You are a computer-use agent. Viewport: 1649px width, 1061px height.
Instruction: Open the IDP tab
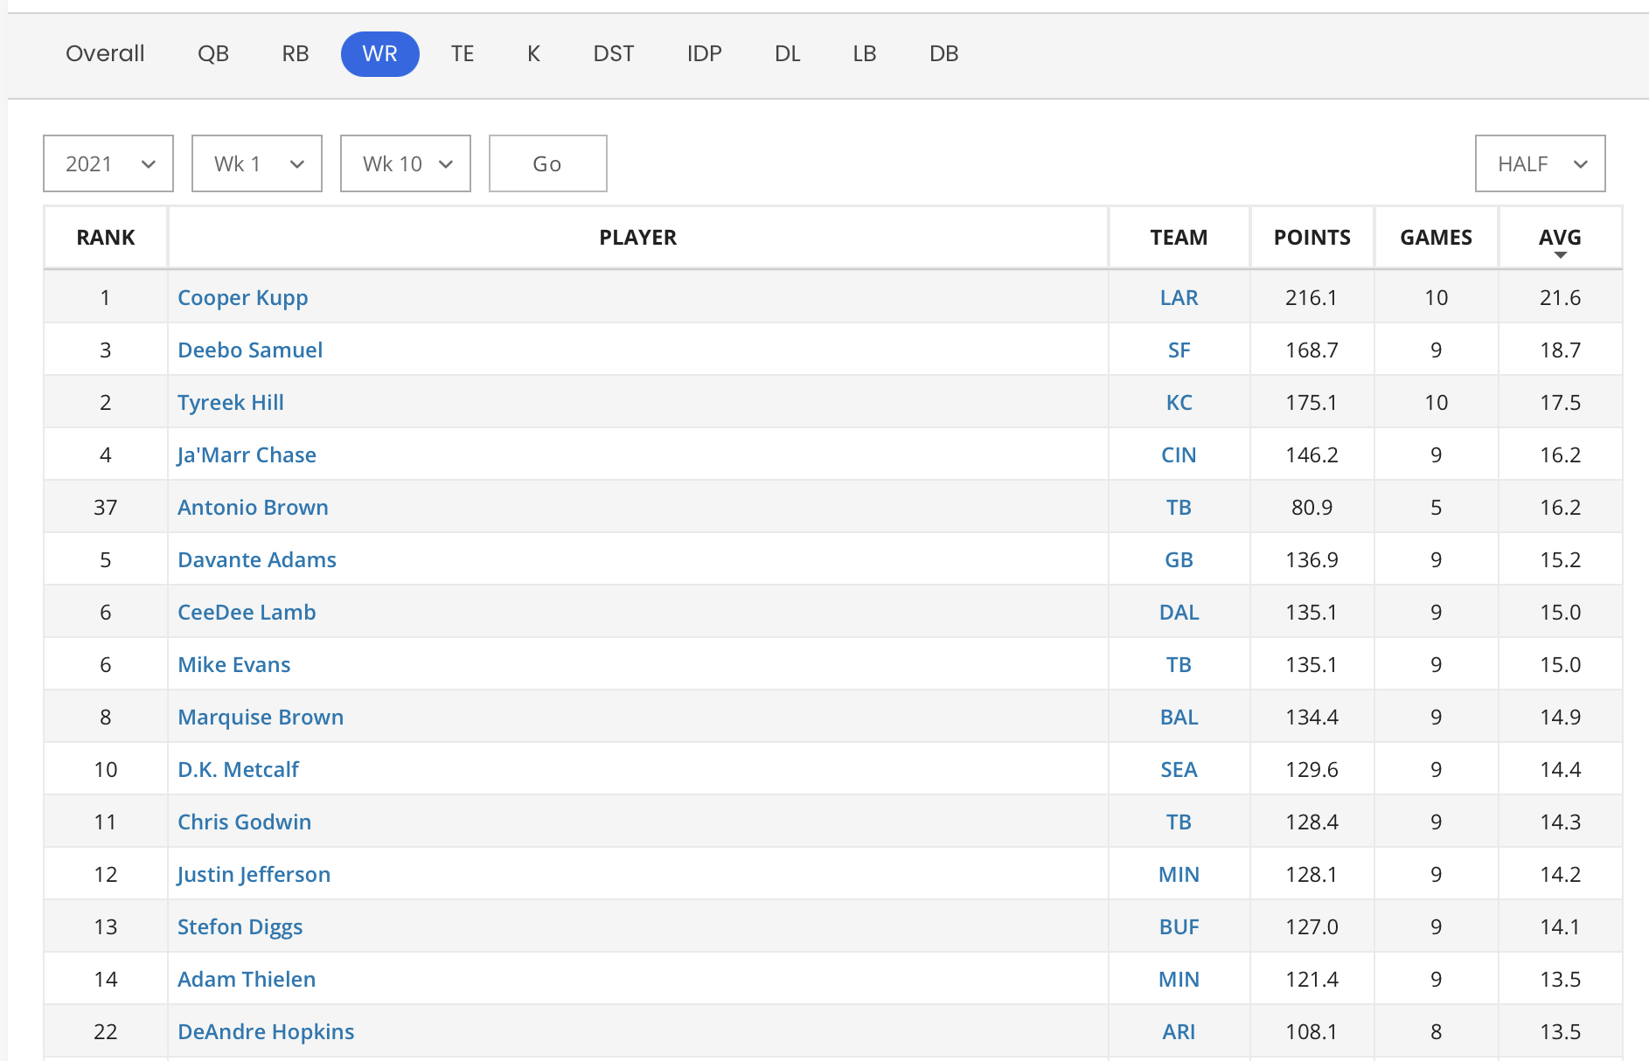(x=705, y=53)
